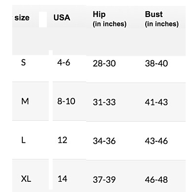Click USA size 4-6 cell
This screenshot has width=192, height=192.
tap(63, 62)
